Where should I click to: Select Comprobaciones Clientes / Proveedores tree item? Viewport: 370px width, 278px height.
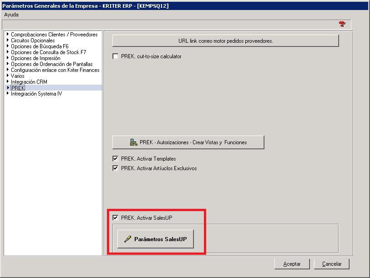[54, 35]
